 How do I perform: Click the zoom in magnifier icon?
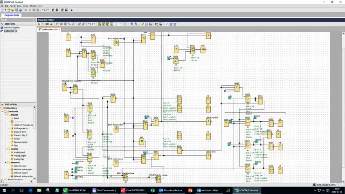click(x=132, y=24)
